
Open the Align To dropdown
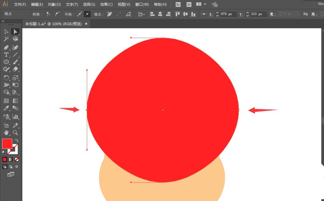tap(142, 14)
